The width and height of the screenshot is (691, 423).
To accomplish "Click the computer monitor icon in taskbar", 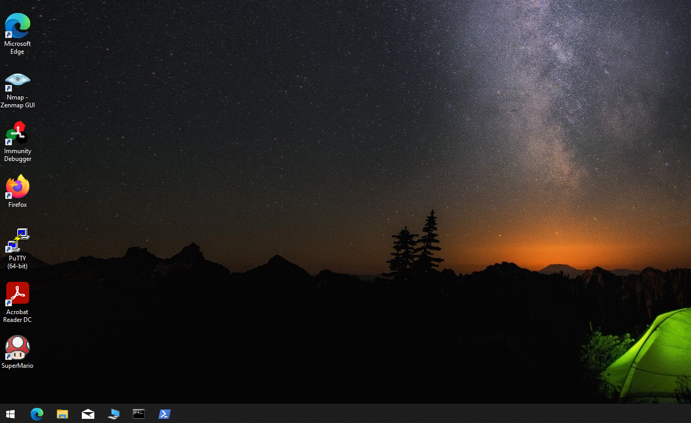I will 113,414.
